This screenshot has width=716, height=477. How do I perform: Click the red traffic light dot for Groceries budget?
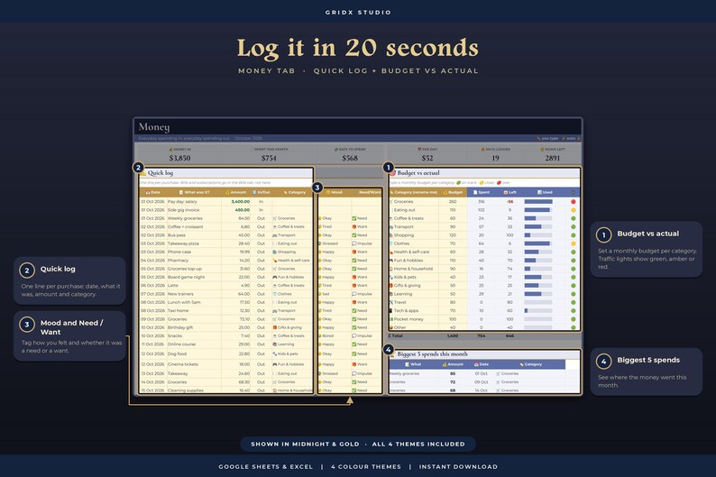click(574, 201)
